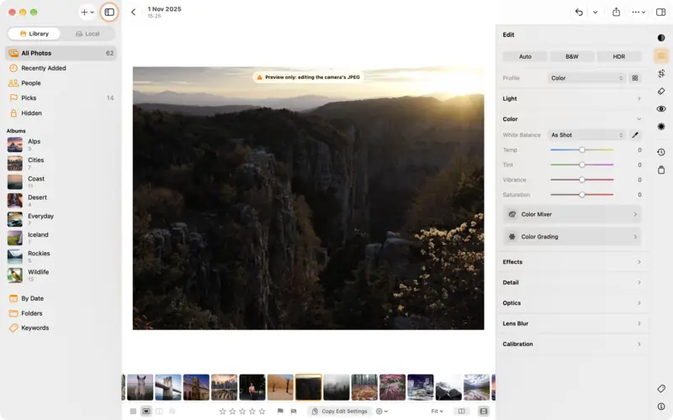Collapse the Color section

tap(572, 119)
